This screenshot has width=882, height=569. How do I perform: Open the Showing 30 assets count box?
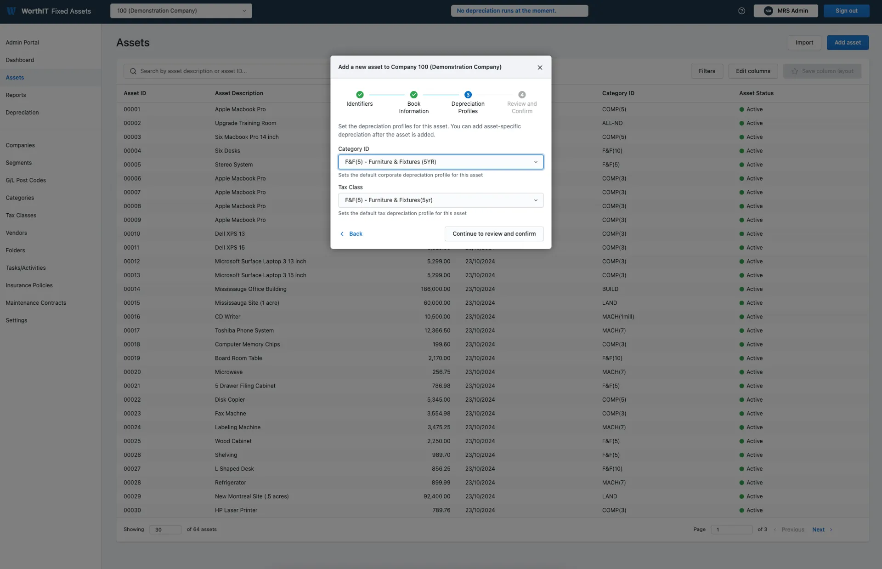point(165,529)
